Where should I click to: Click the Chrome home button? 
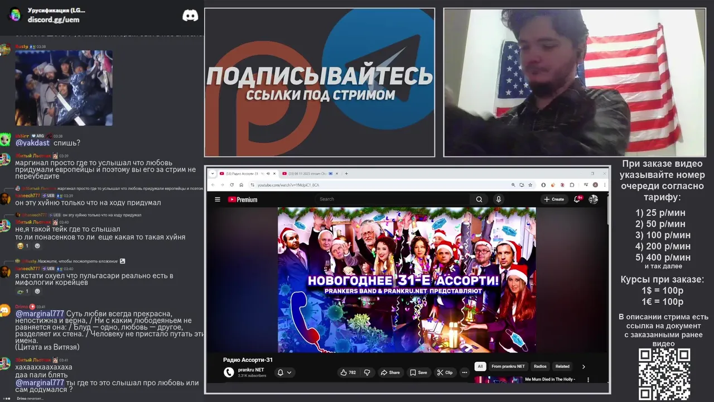click(x=241, y=185)
